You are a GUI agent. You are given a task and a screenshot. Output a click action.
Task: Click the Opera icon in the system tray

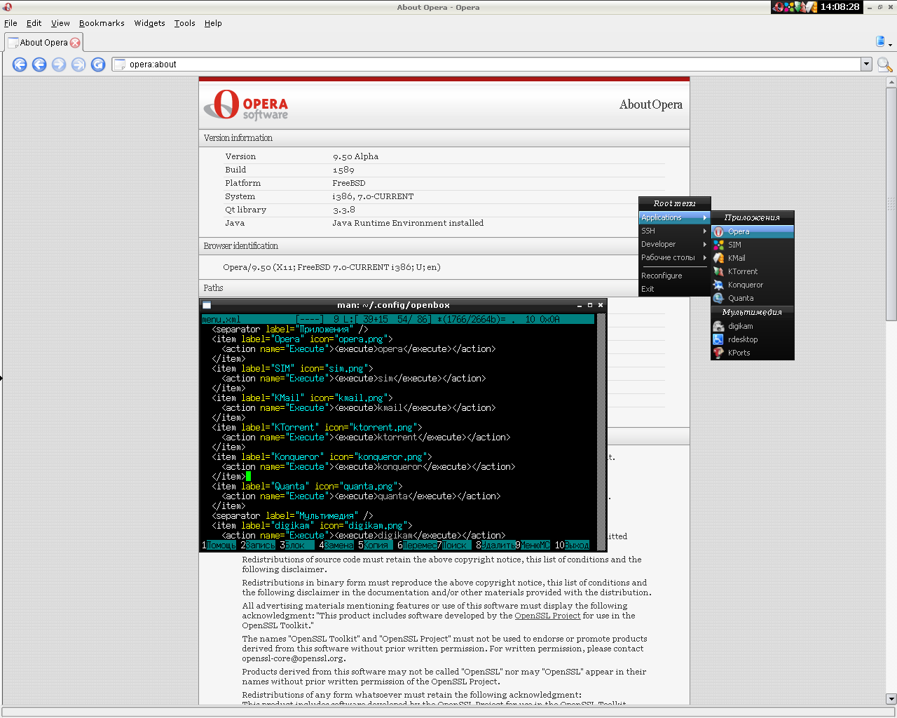coord(778,7)
